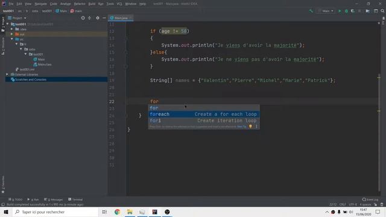Viewport: 386px width, 217px height.
Task: Select Main.class file in tree
Action: [x=42, y=64]
